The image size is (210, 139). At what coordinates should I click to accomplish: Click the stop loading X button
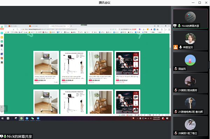pyautogui.click(x=13, y=29)
